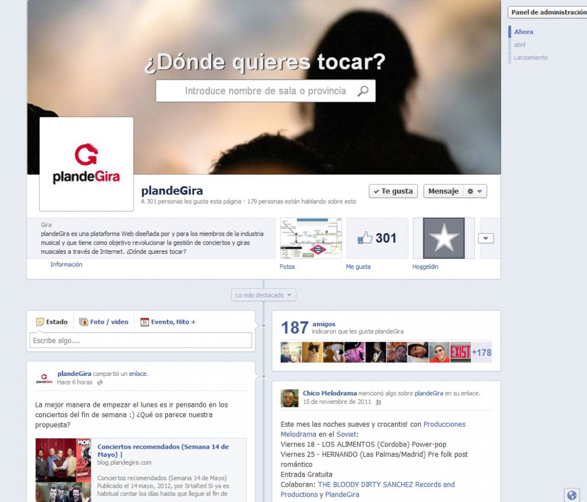Viewport: 587px width, 502px height.
Task: Click the gear settings icon beside Mensaje
Action: (x=470, y=191)
